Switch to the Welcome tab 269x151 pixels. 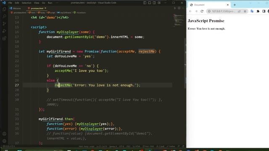coord(16,8)
